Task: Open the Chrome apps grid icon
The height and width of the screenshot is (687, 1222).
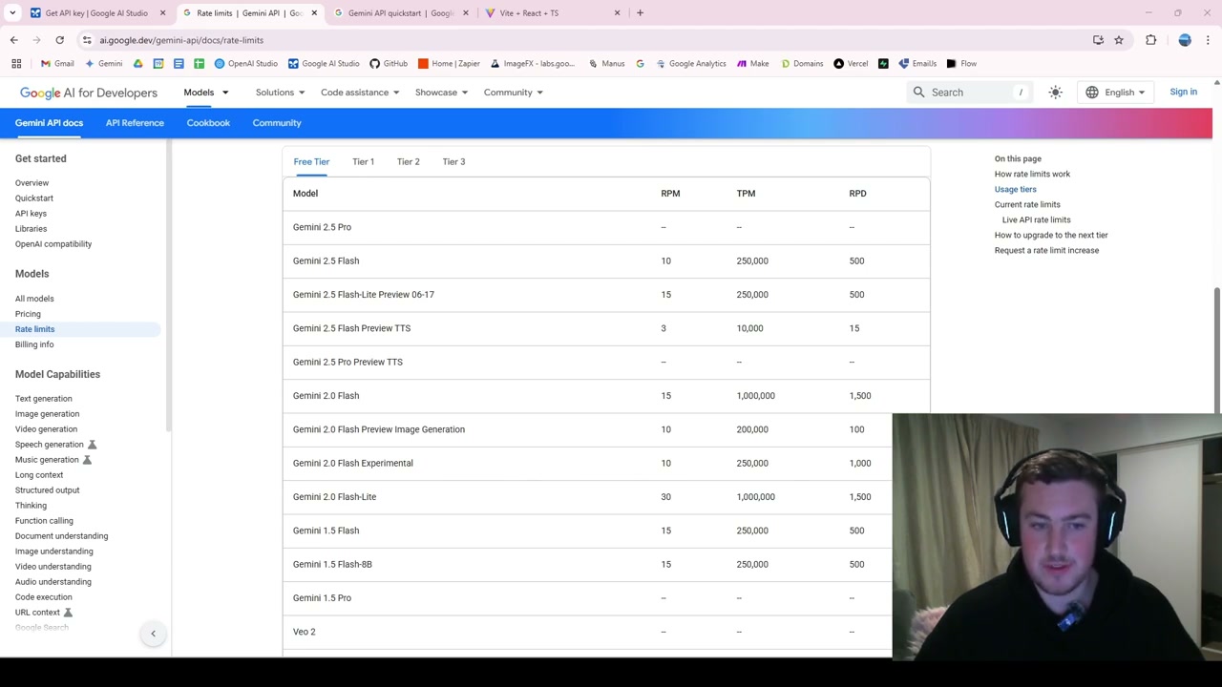Action: (16, 64)
